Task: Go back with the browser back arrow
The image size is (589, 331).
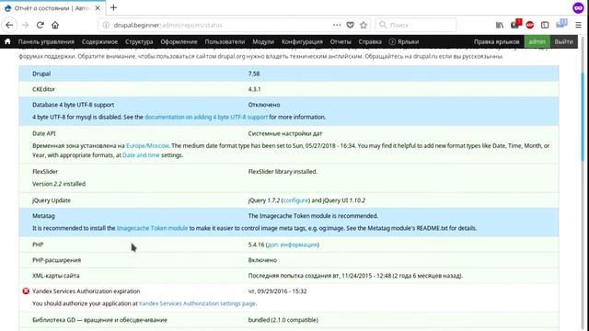Action: click(x=9, y=25)
